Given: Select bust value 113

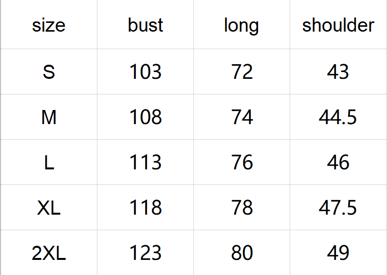Looking at the screenshot, I should [145, 163].
